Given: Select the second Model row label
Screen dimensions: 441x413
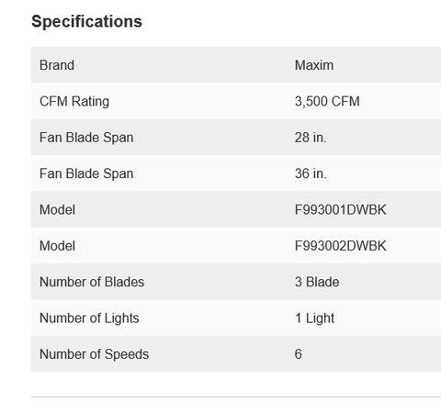Looking at the screenshot, I should coord(57,246).
